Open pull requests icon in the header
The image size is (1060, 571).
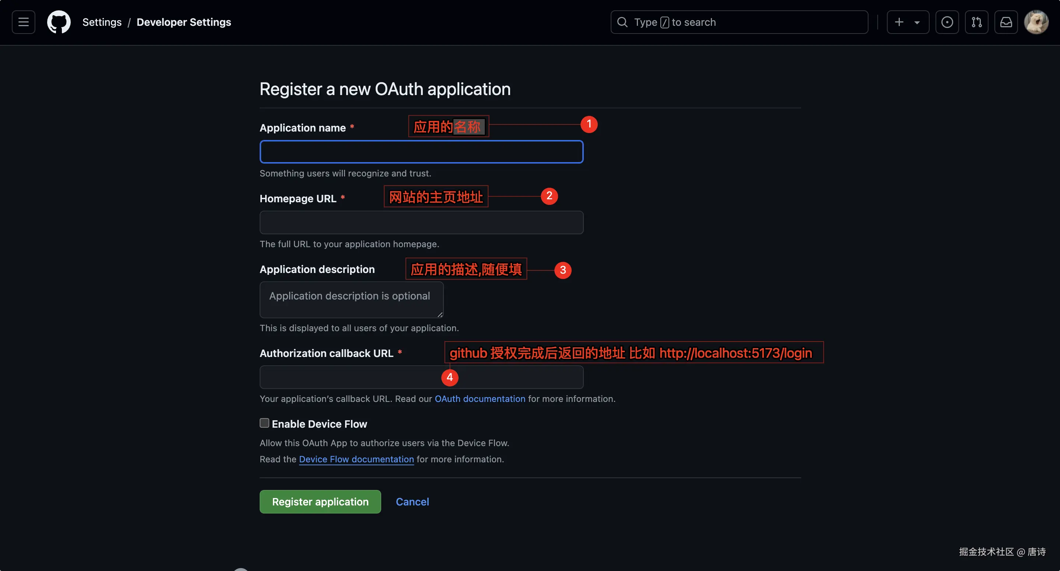(x=976, y=22)
